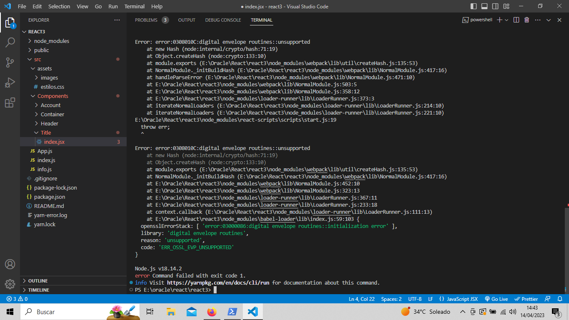This screenshot has height=320, width=569.
Task: Change encoding via UTF-8 status item
Action: [x=415, y=299]
